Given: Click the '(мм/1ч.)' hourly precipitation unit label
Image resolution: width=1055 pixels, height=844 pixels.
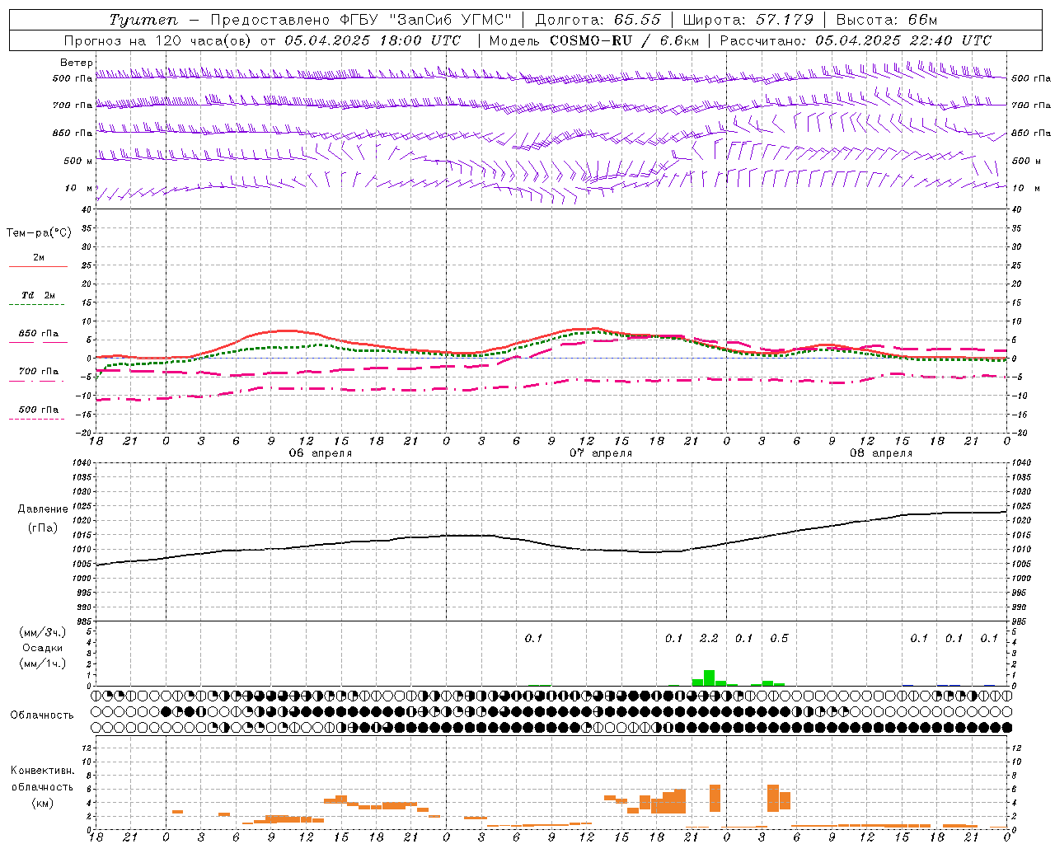Looking at the screenshot, I should tap(42, 663).
